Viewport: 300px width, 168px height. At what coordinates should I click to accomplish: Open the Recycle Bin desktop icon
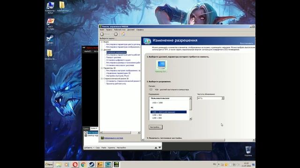click(248, 151)
